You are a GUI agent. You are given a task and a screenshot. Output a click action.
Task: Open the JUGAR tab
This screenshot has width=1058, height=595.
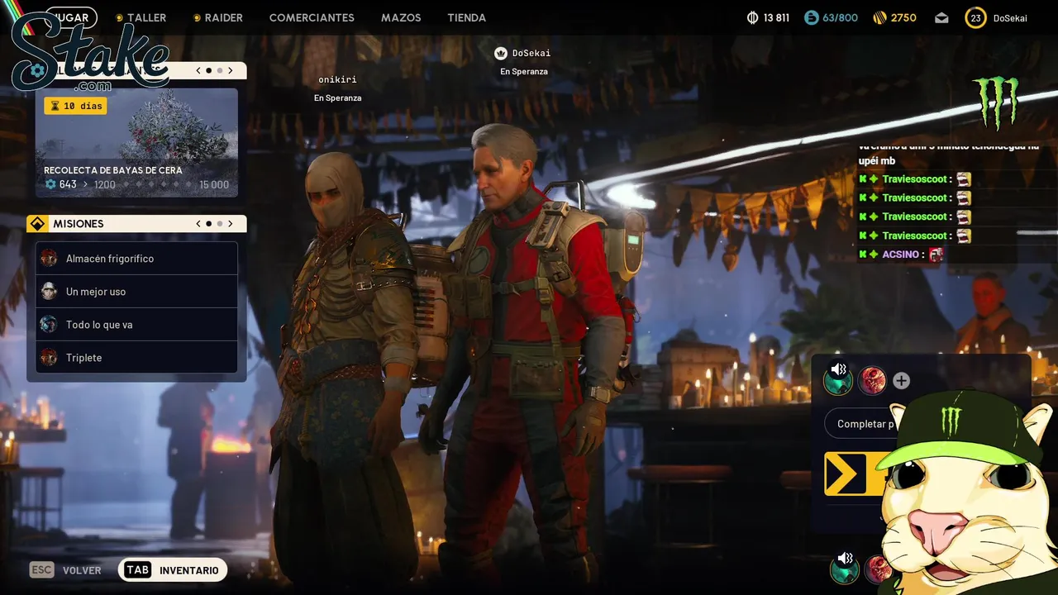[x=70, y=17]
